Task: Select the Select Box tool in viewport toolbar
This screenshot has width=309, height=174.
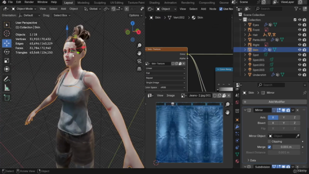Action: tap(7, 25)
